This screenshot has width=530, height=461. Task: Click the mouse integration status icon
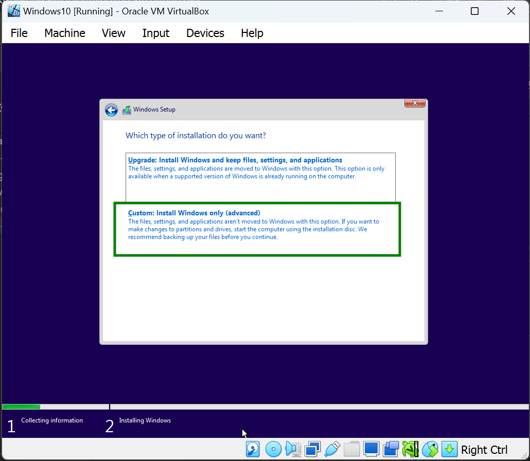[430, 449]
